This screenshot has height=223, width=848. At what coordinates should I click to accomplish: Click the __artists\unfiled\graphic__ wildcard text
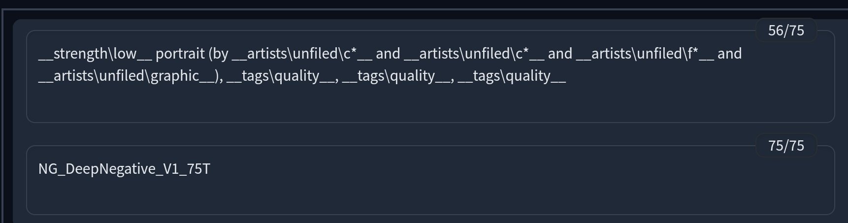[x=127, y=76]
